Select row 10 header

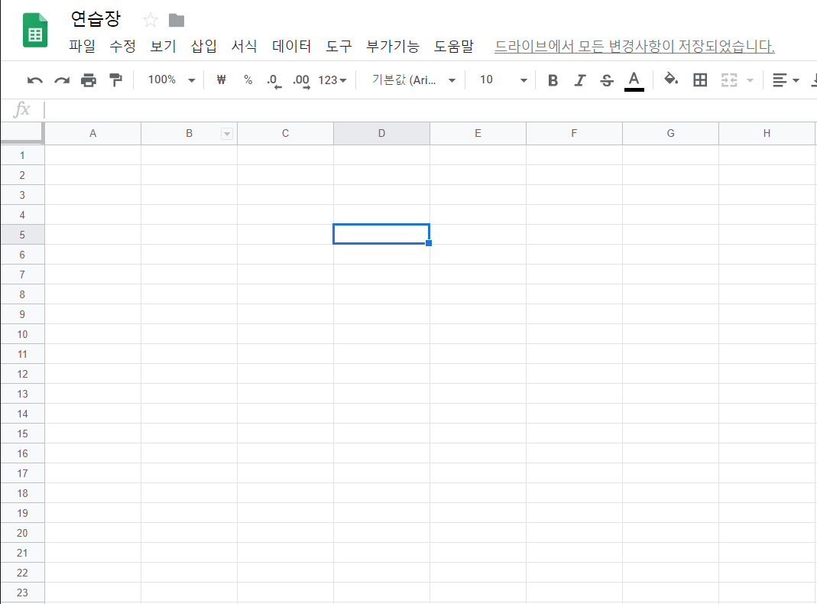(22, 334)
